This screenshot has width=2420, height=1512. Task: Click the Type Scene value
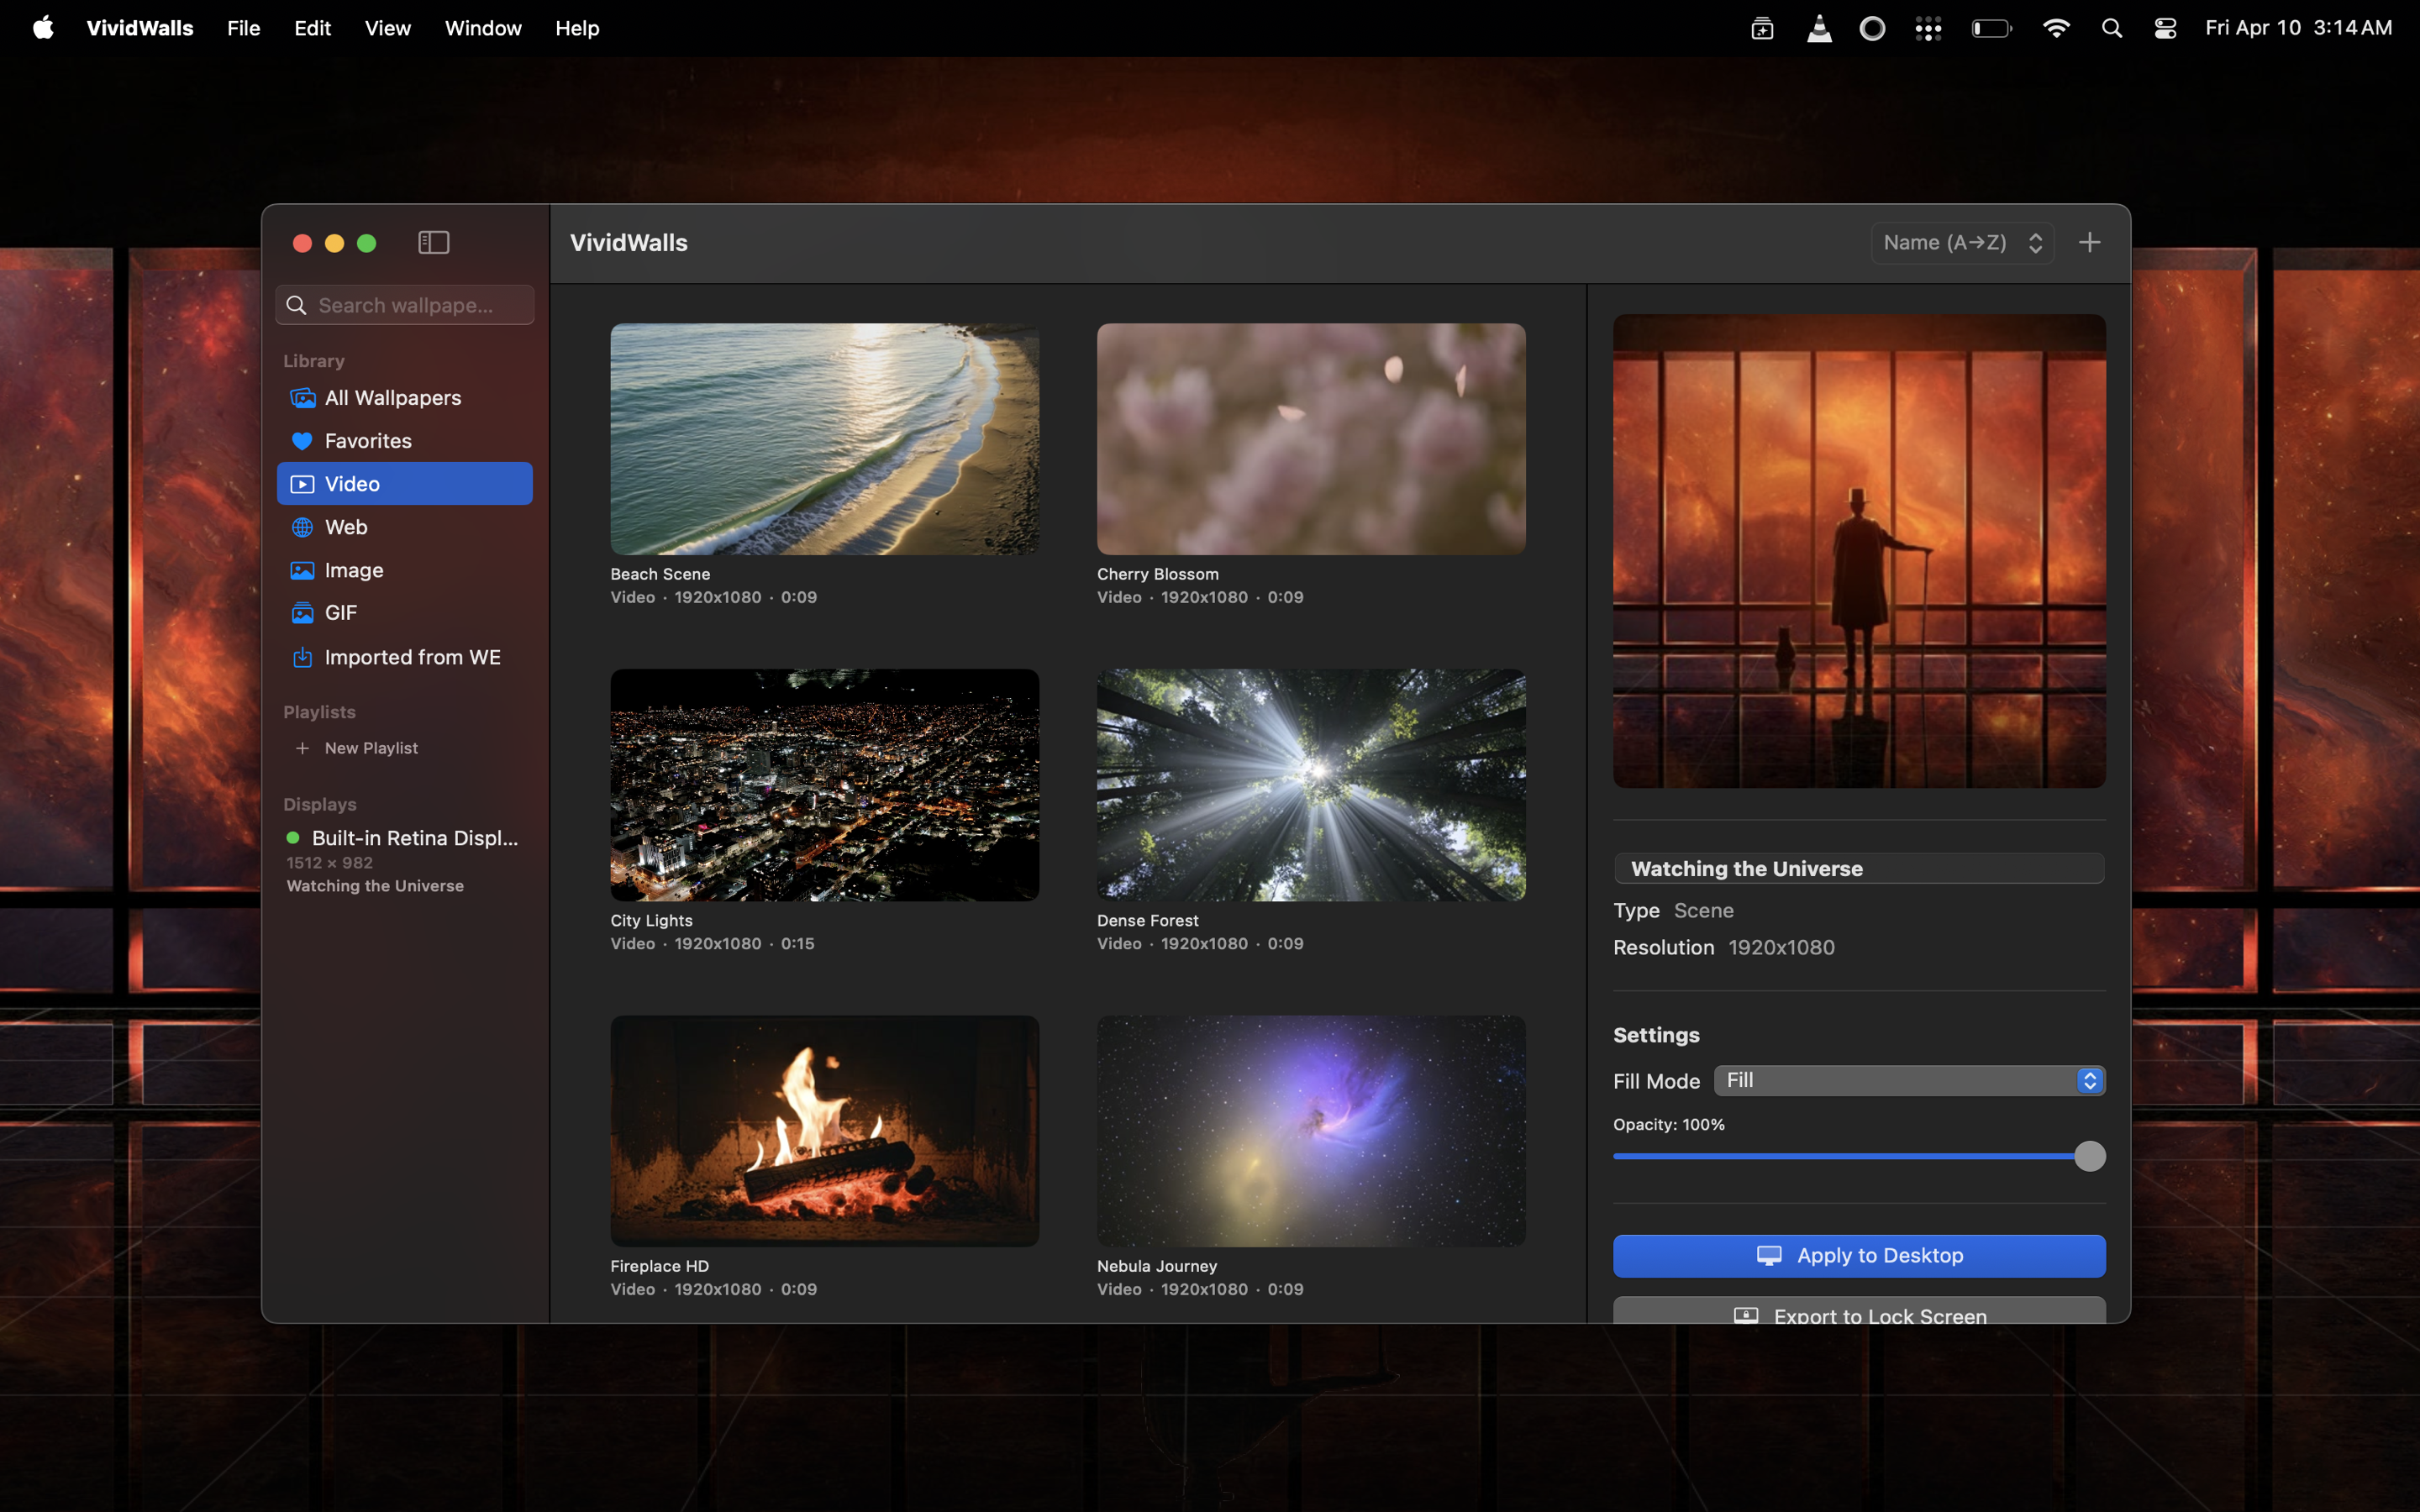[1703, 910]
